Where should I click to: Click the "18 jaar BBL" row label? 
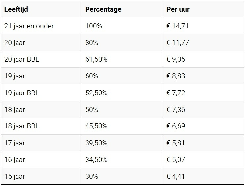[21, 126]
